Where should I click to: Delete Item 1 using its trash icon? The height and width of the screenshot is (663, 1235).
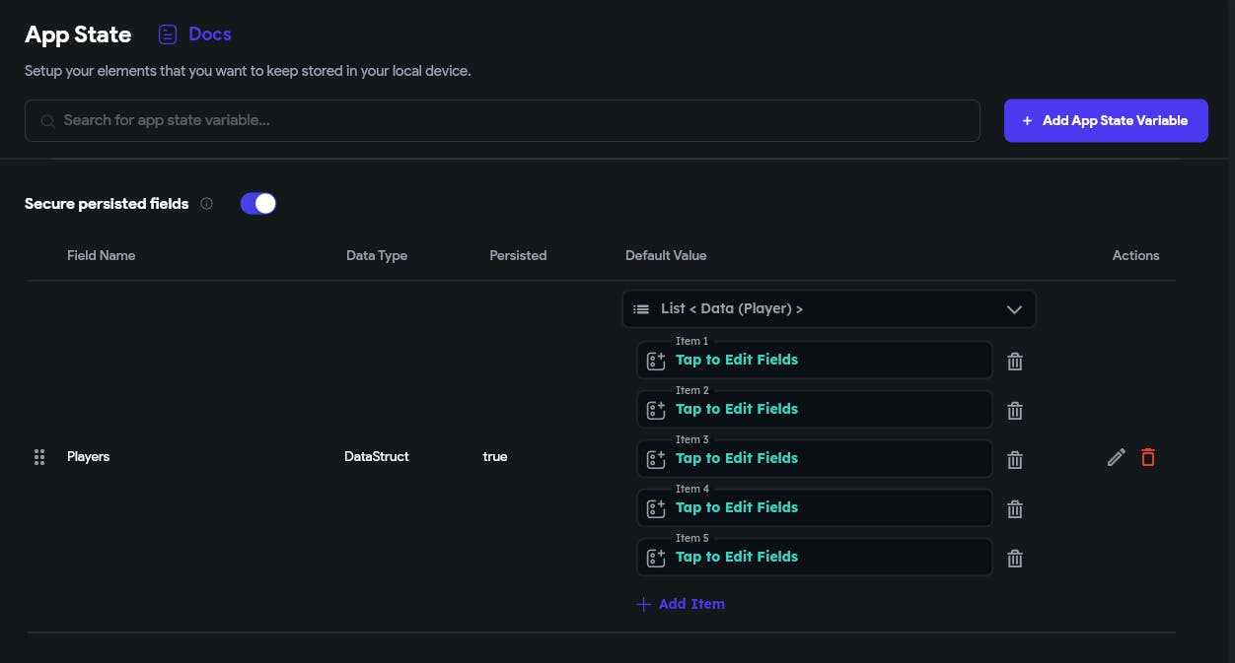tap(1014, 362)
